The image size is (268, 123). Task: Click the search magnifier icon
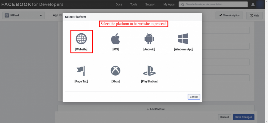(x=183, y=4)
